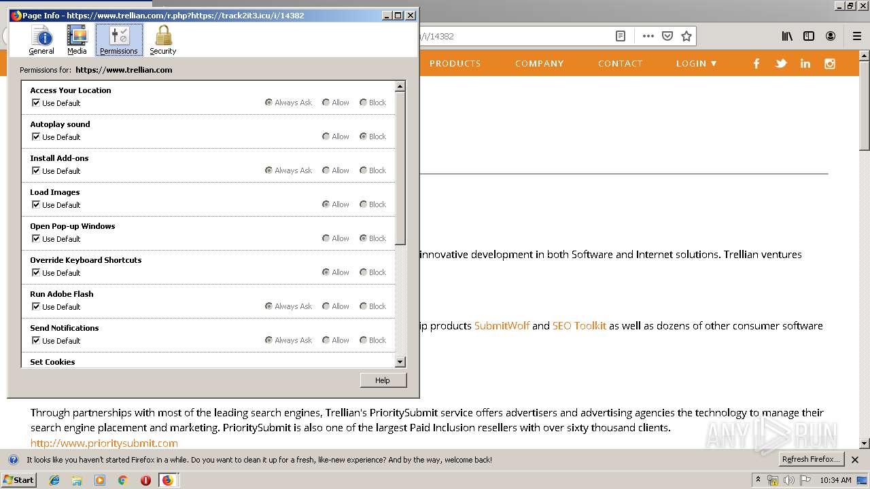Screen dimensions: 870x489
Task: Select the Permissions tab in Page Info
Action: pyautogui.click(x=119, y=40)
